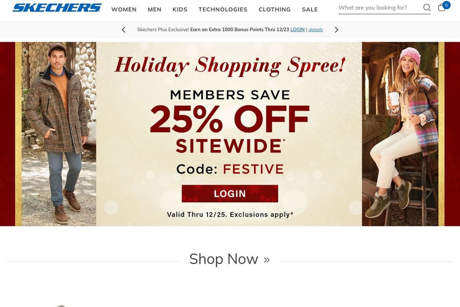
Task: Click the red LOGIN banner button
Action: tap(230, 193)
